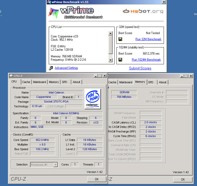Click the Cores count field
Screen dimensions: 197x186
(75, 164)
